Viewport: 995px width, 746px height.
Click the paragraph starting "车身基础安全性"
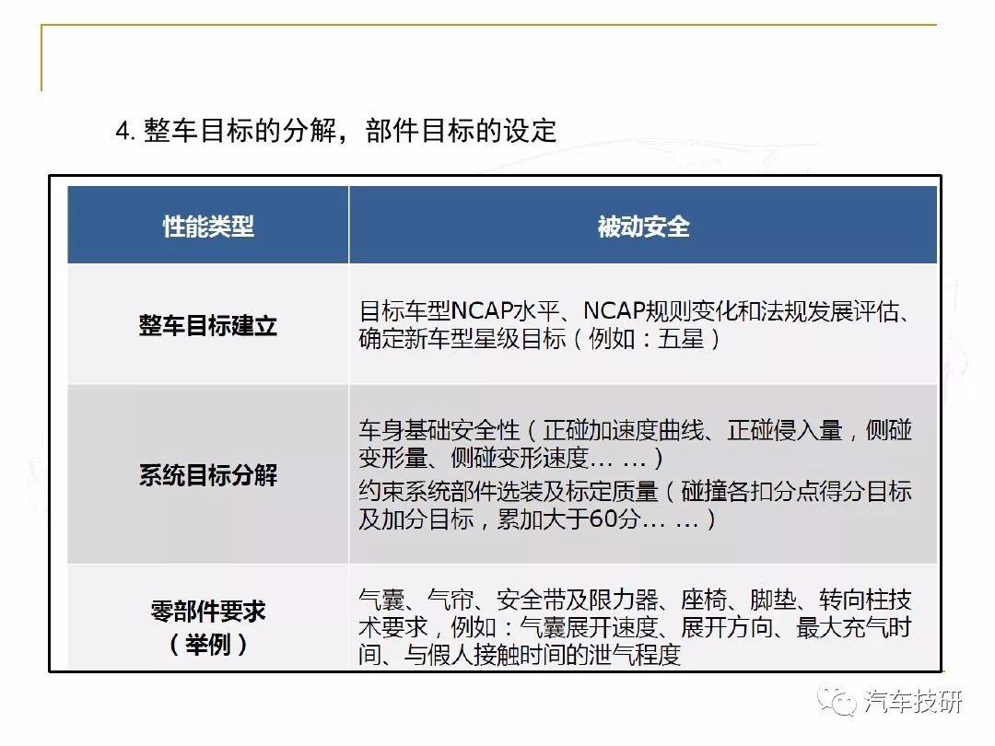pyautogui.click(x=635, y=443)
